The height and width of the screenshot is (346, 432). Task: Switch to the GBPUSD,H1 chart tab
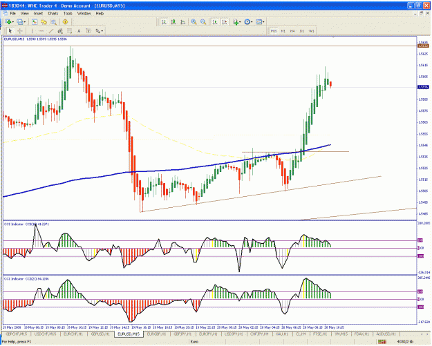100,334
